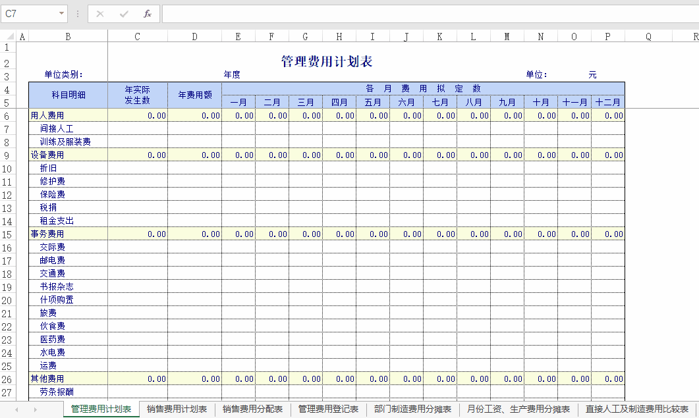This screenshot has width=699, height=418.
Task: Click the 十二月 column header cell
Action: tap(608, 102)
